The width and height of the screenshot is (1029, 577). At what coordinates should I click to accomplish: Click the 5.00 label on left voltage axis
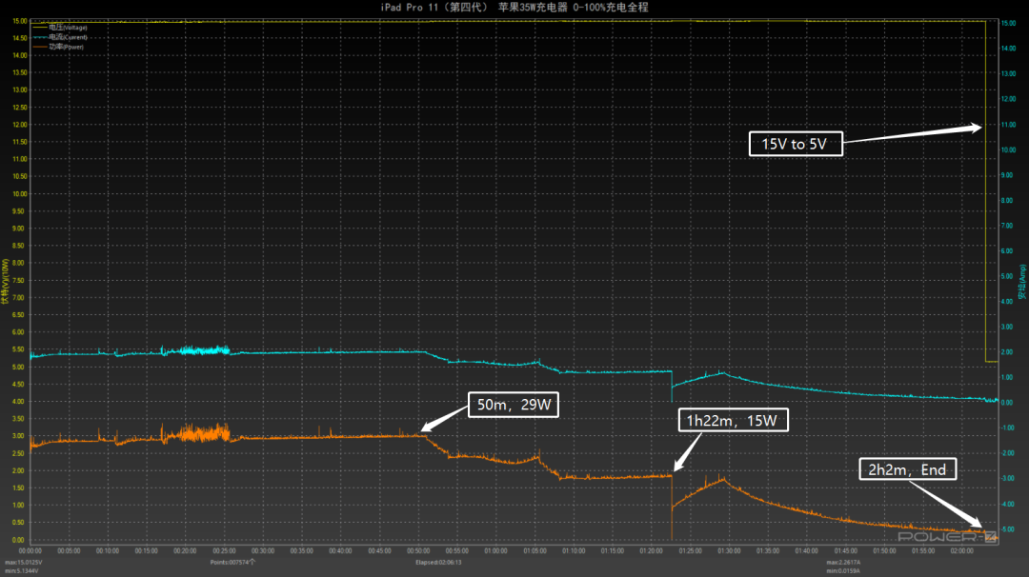pos(20,368)
